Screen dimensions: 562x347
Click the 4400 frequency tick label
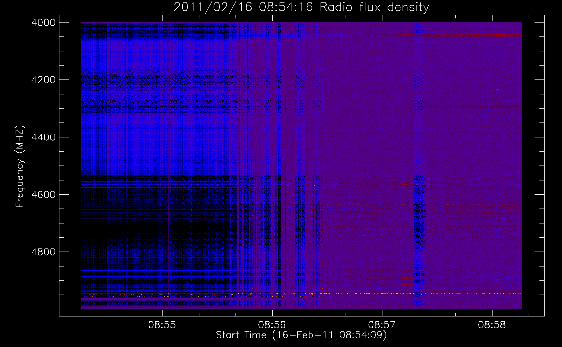point(43,137)
